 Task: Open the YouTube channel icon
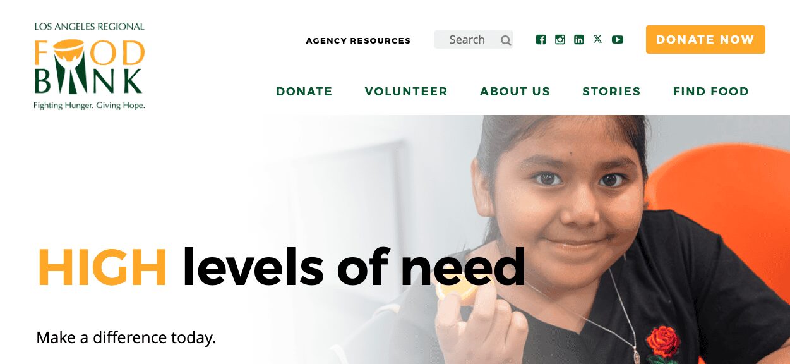tap(618, 40)
